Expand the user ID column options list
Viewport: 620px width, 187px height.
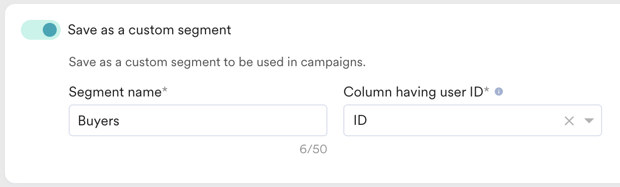[x=589, y=121]
